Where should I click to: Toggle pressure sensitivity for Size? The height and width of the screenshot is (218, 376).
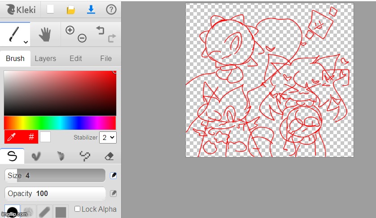click(114, 175)
